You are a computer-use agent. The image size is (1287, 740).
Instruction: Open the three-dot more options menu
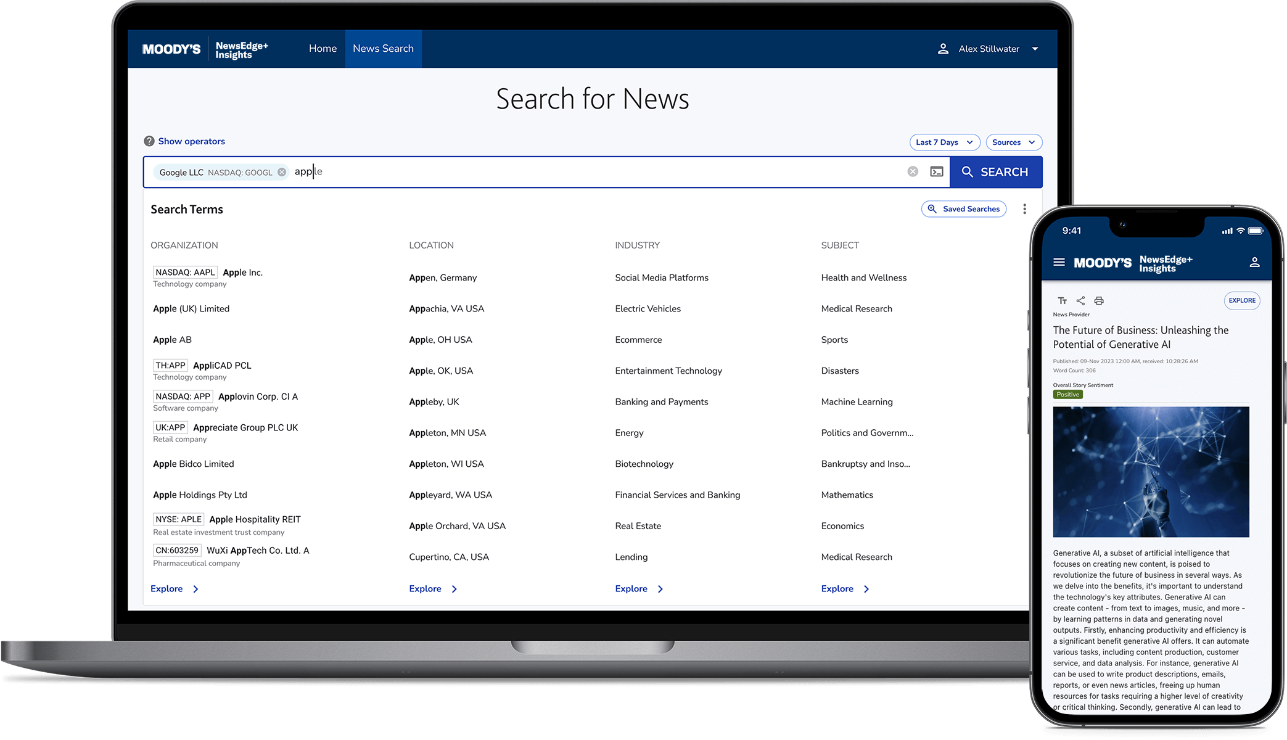tap(1024, 209)
